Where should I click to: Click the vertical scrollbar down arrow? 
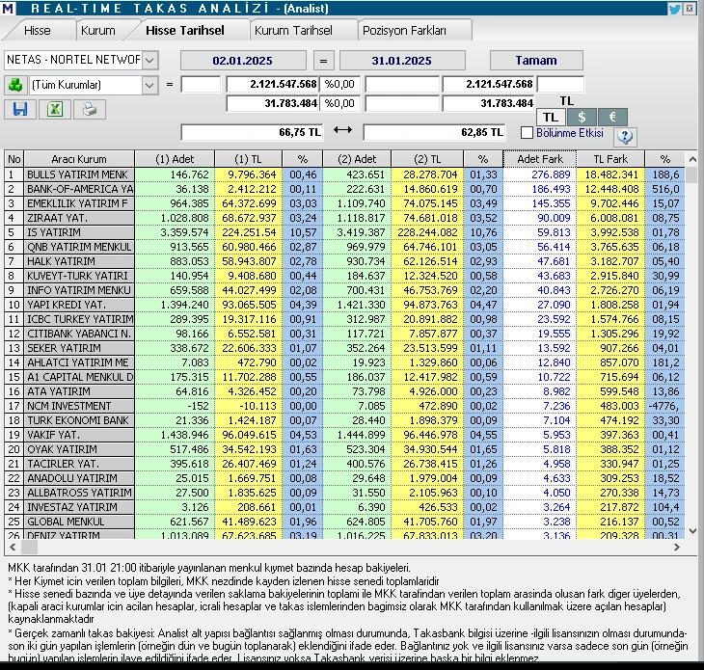click(x=691, y=531)
